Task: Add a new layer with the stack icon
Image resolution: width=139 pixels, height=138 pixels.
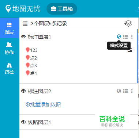Action: (128, 23)
